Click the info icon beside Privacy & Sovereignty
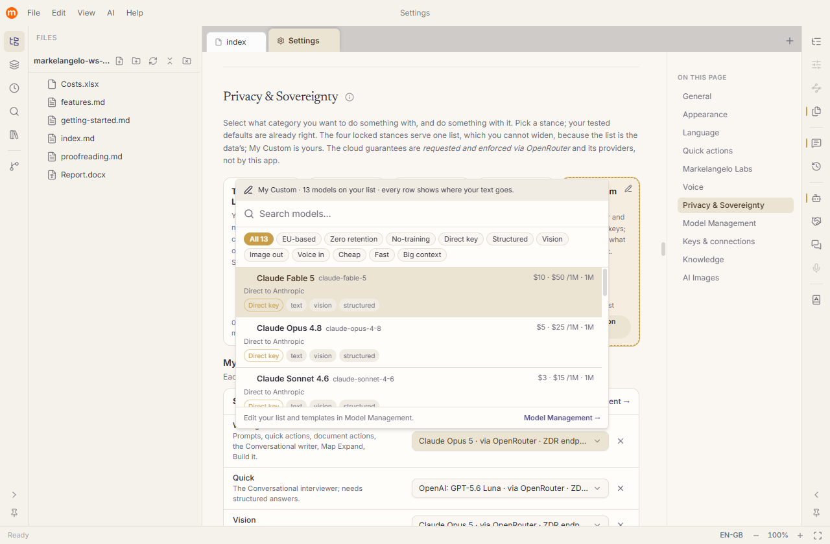830x544 pixels. pyautogui.click(x=350, y=97)
